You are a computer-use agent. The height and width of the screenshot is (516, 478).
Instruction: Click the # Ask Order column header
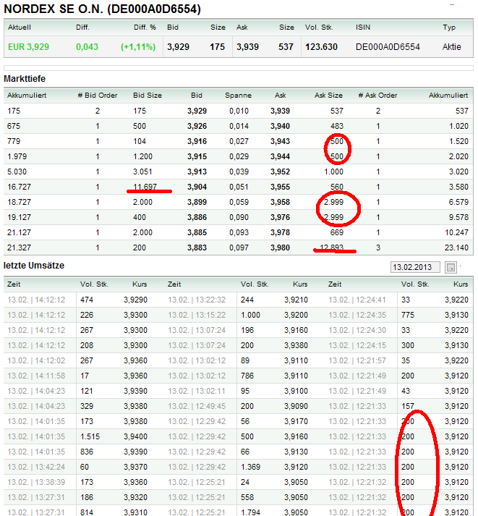(377, 96)
